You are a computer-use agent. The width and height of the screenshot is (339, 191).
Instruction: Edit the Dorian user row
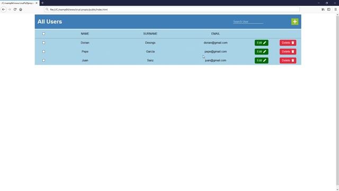click(x=261, y=43)
